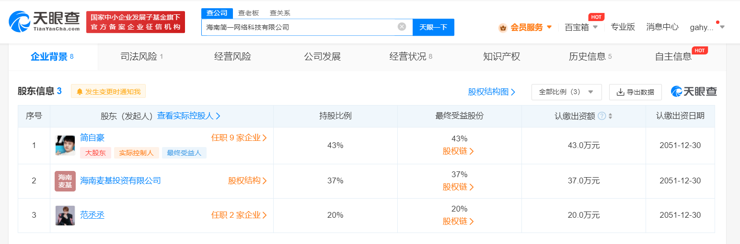Select the 历史信息 tab
This screenshot has height=244, width=740.
(x=590, y=57)
